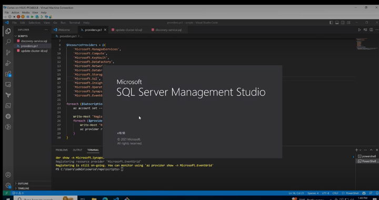Screen dimensions: 379x200
Task: Switch to the update-cluster-id.sql editor tab
Action: click(x=128, y=30)
